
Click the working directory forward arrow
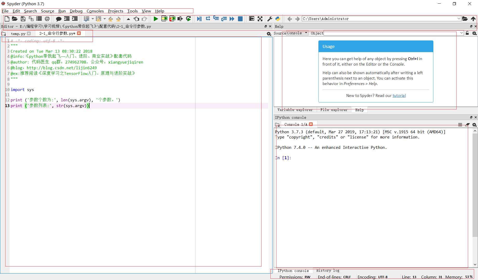coord(297,19)
